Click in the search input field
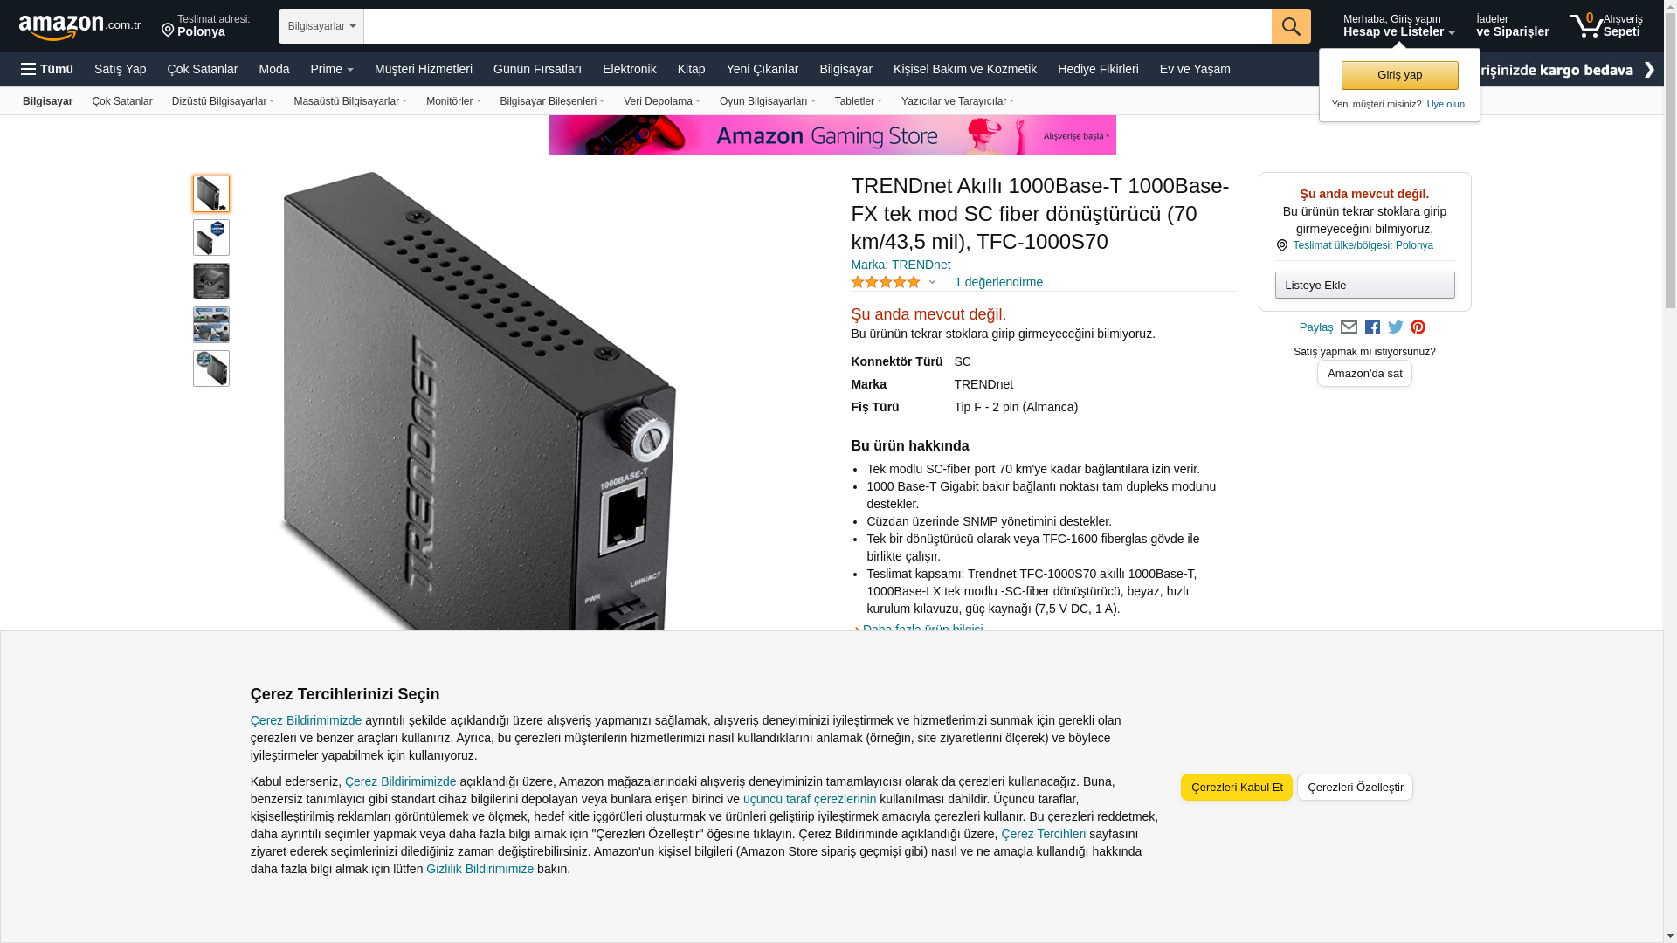Image resolution: width=1677 pixels, height=943 pixels. [817, 26]
